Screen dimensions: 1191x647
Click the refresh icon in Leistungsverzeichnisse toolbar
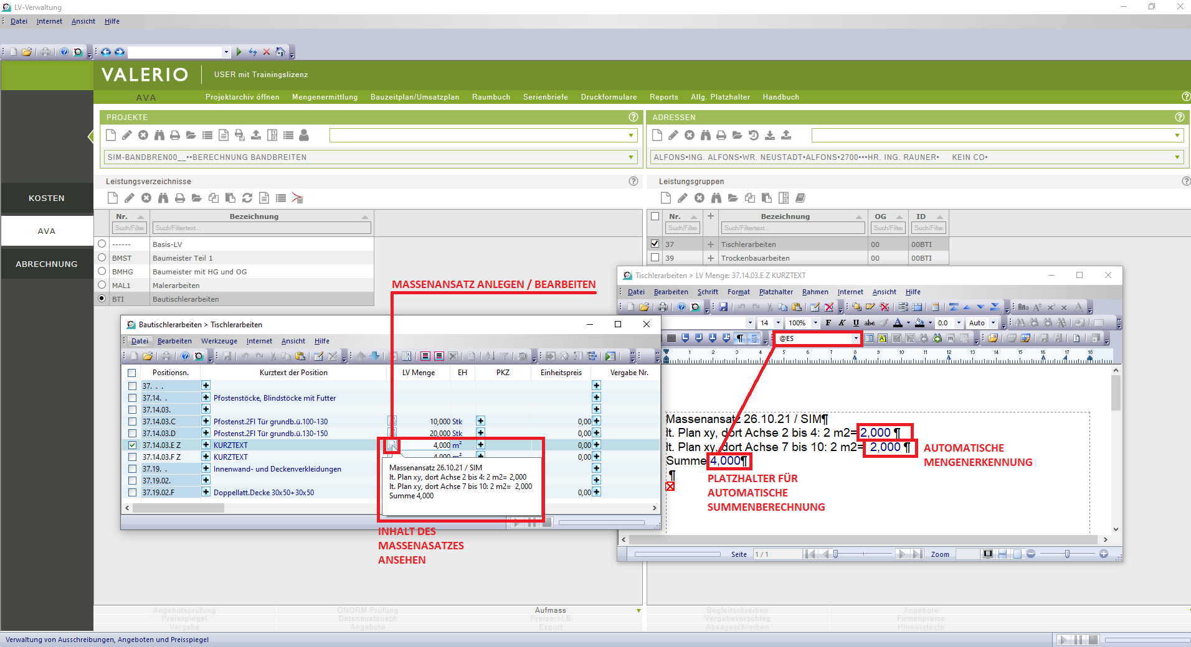(x=247, y=198)
